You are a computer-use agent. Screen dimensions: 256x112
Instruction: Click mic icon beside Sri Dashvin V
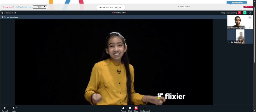point(229,42)
